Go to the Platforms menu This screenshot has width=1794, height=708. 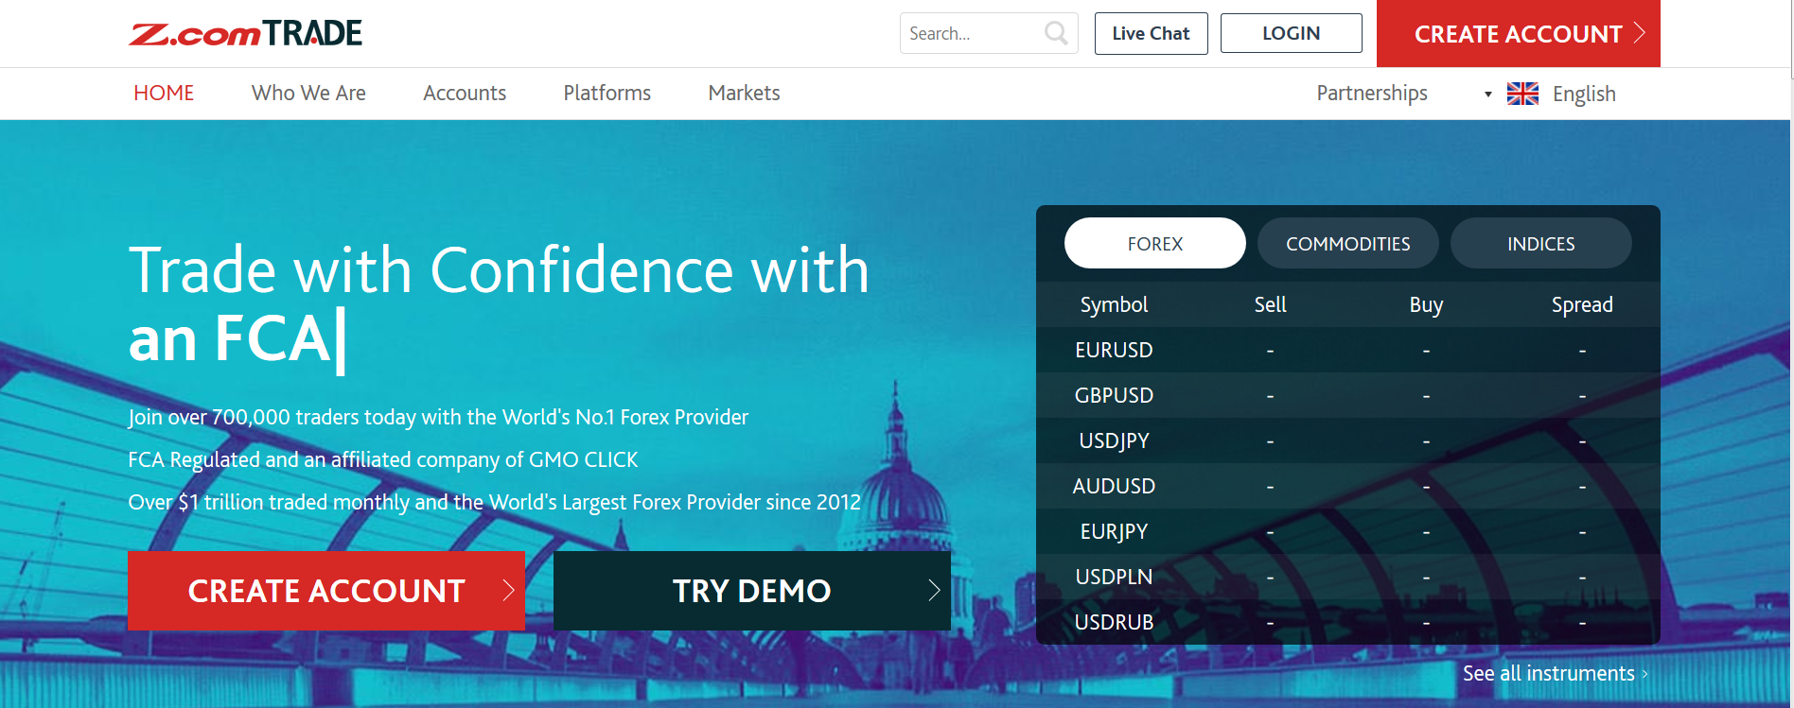click(x=607, y=94)
